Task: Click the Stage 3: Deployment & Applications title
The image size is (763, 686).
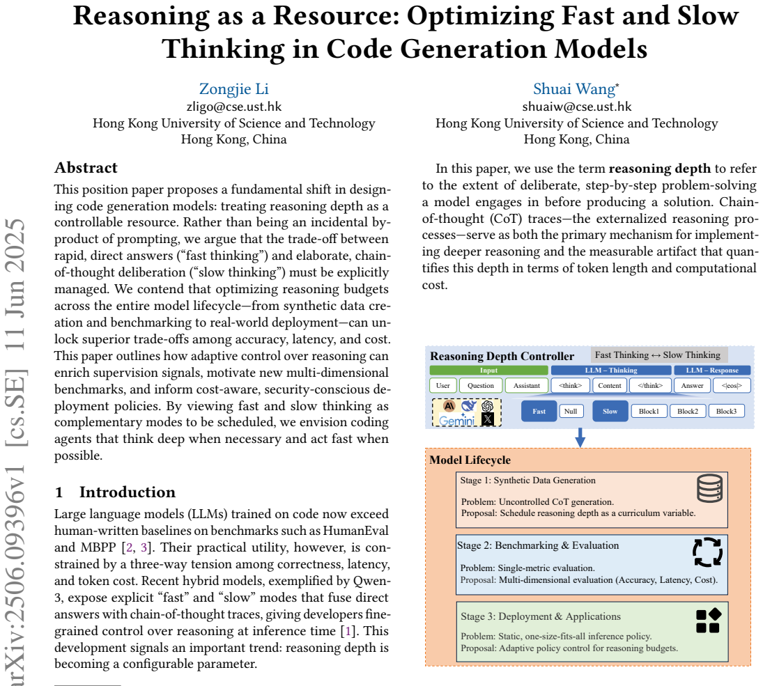Action: (541, 616)
